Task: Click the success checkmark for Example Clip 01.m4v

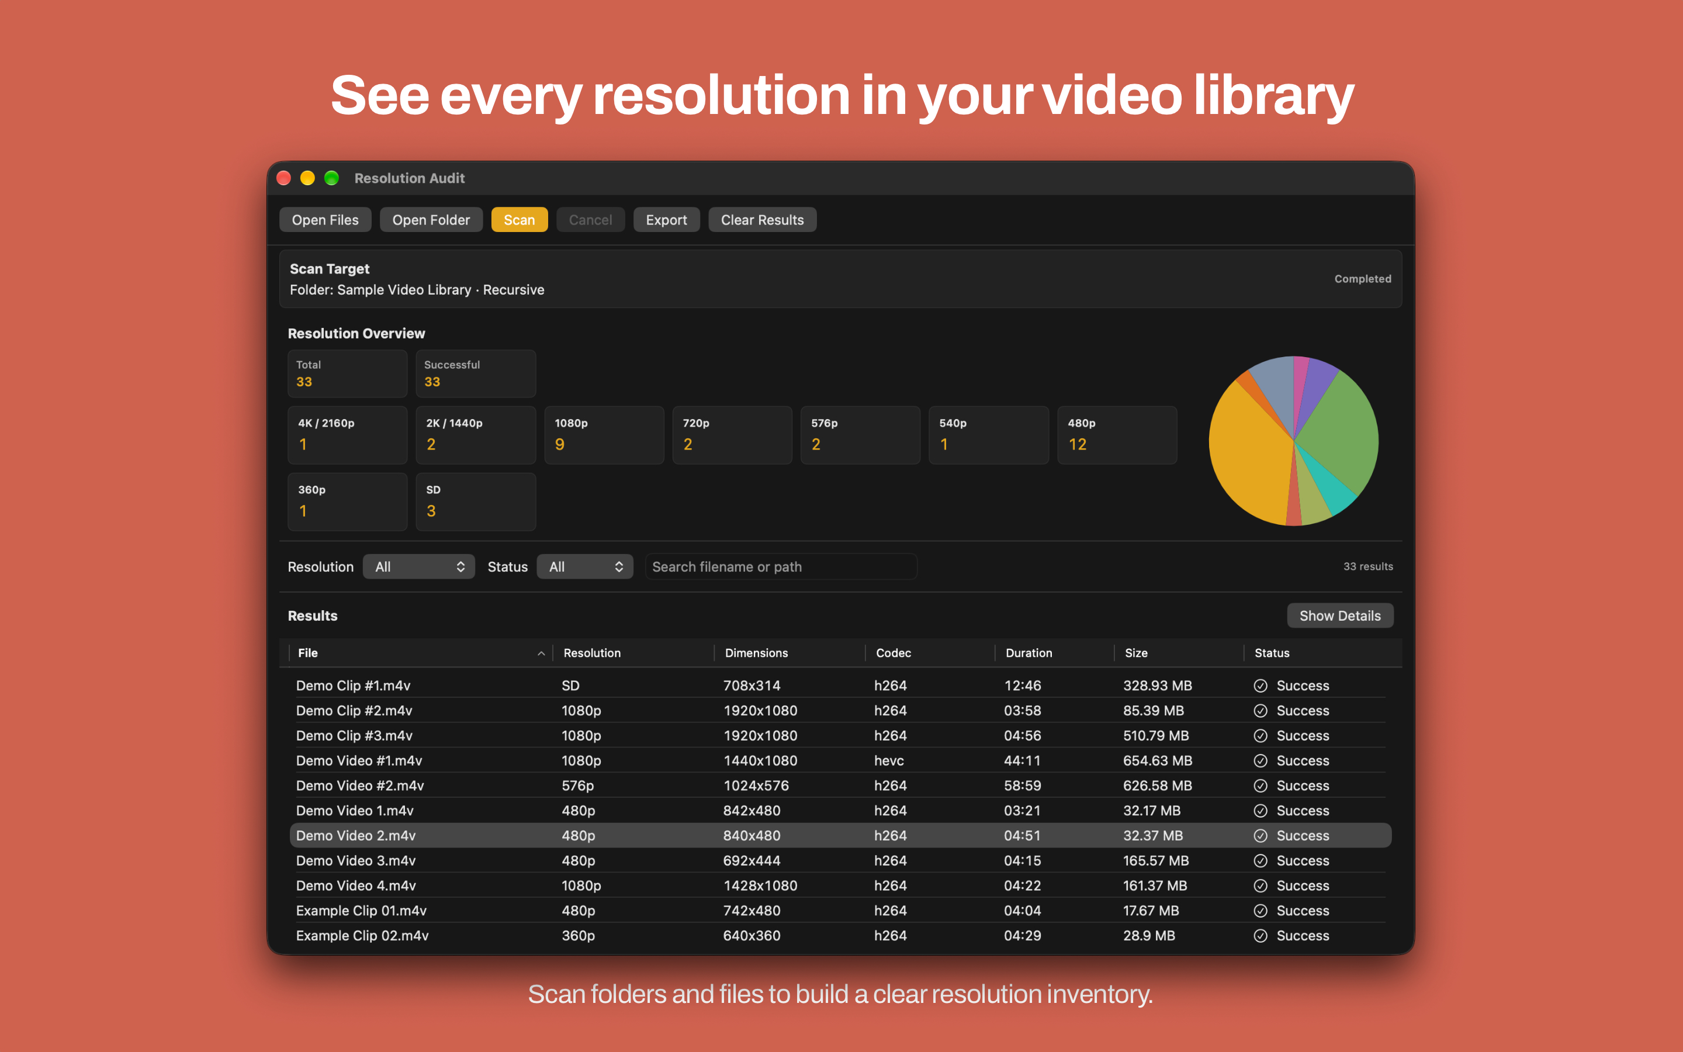Action: click(x=1260, y=911)
